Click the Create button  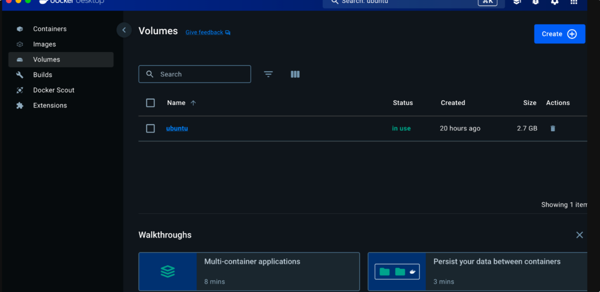click(559, 34)
